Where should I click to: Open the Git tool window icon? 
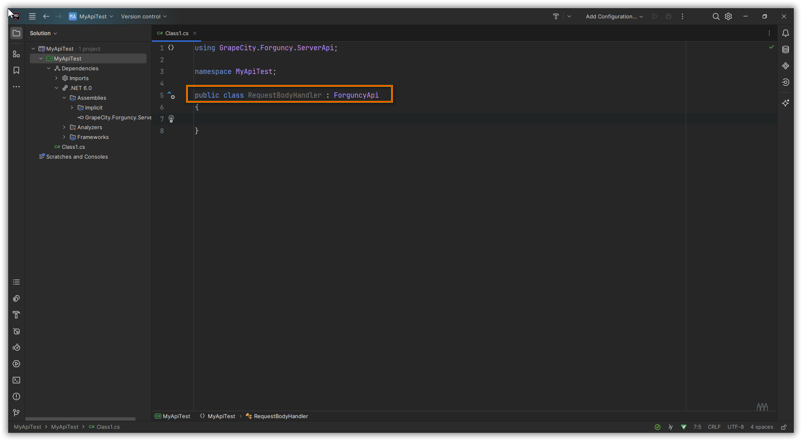pyautogui.click(x=16, y=413)
